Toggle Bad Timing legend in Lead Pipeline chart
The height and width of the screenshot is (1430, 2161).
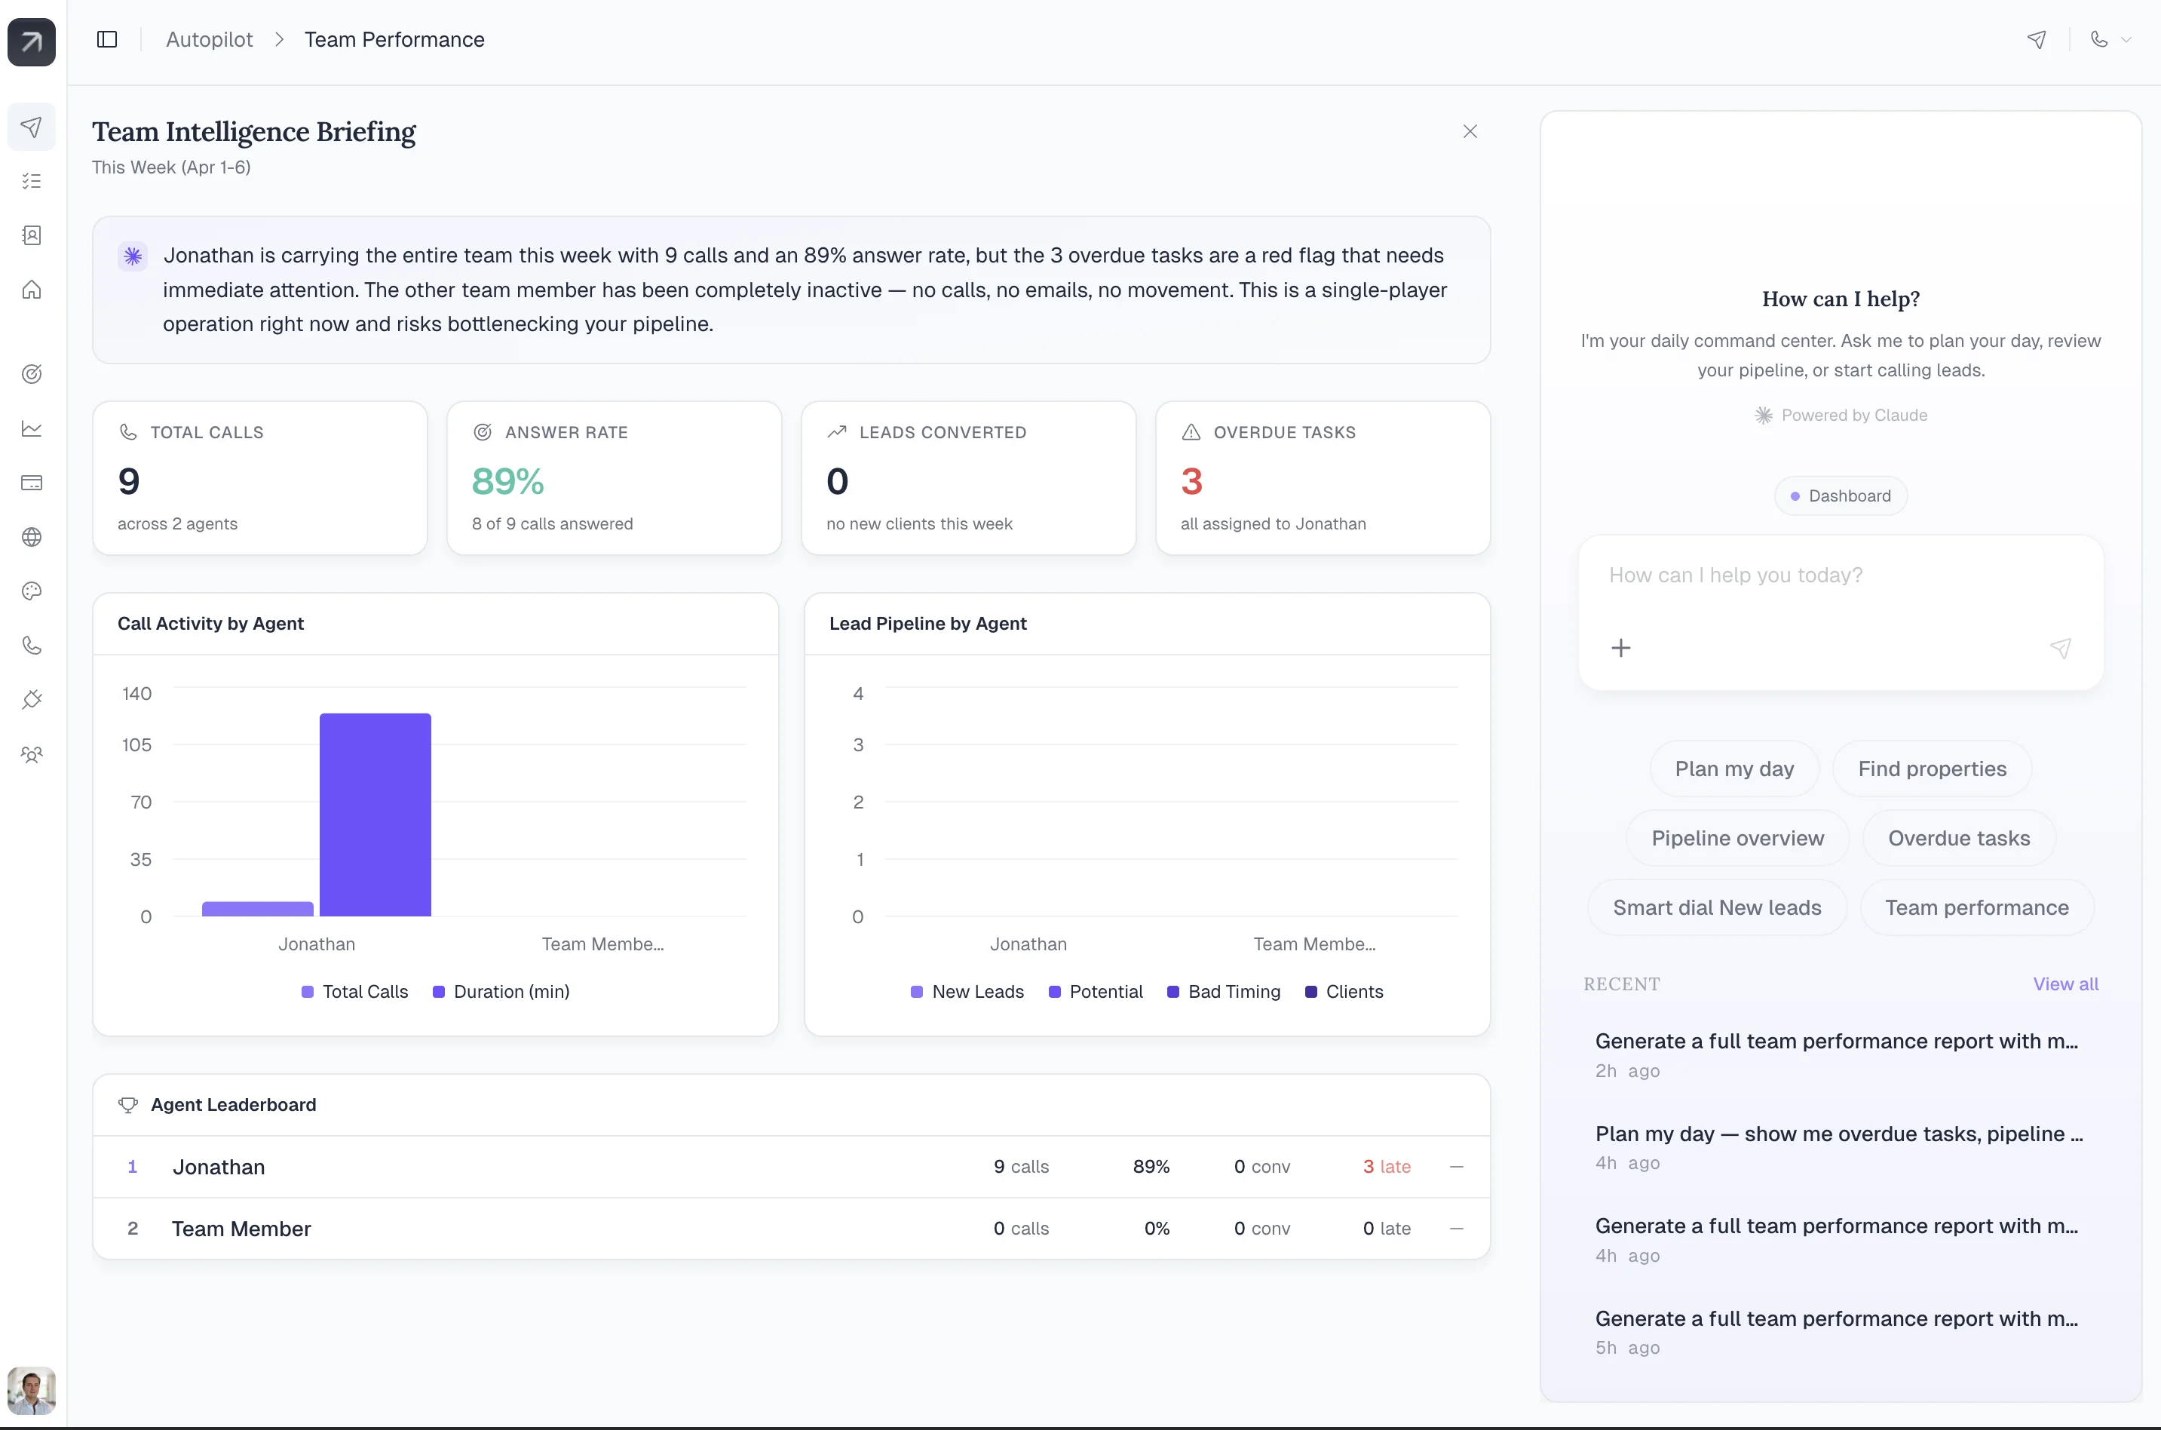1223,991
